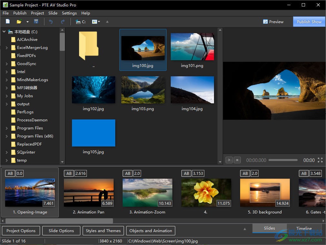Collapse the 本地磁盘 (C:) tree node

[4, 32]
